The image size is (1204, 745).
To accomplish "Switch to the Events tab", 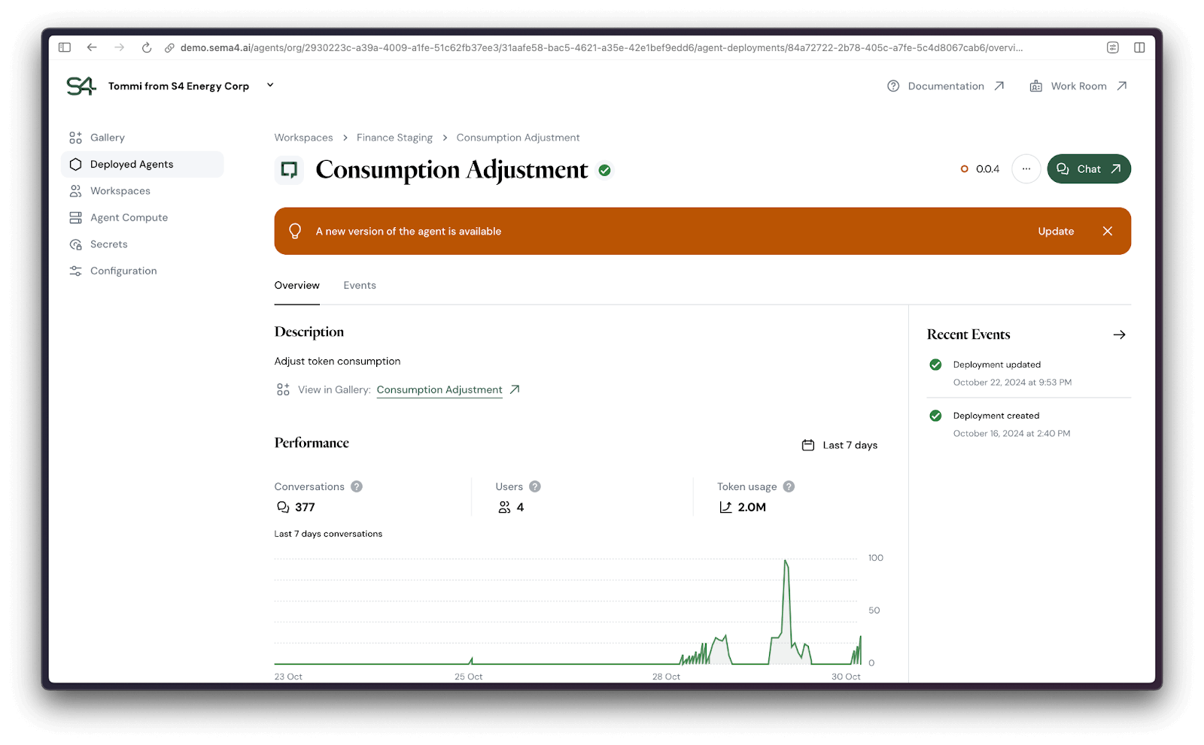I will pyautogui.click(x=359, y=285).
